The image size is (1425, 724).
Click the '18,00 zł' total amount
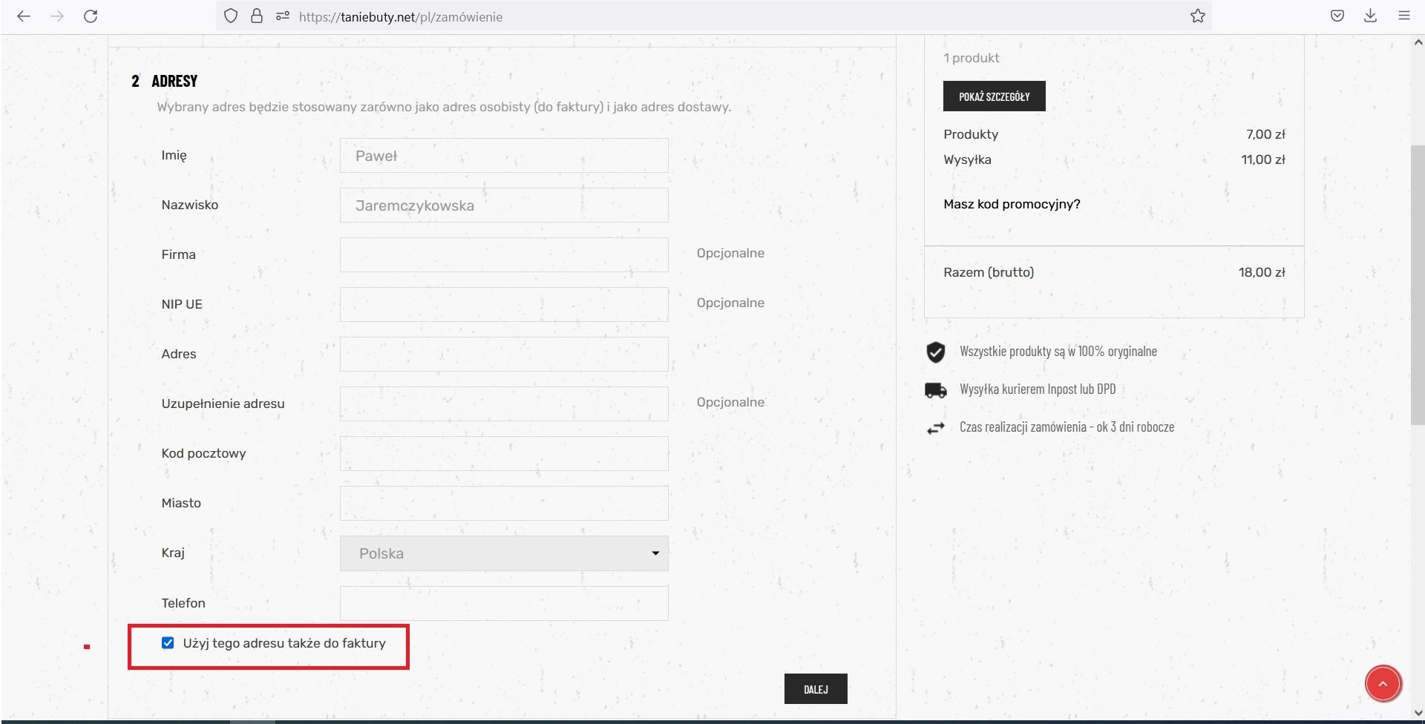click(x=1262, y=272)
